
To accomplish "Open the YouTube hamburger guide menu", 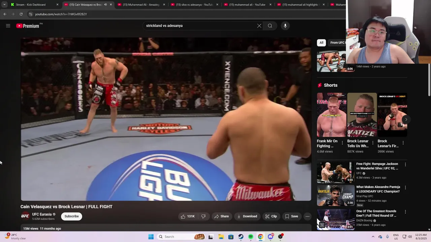I will (x=8, y=26).
